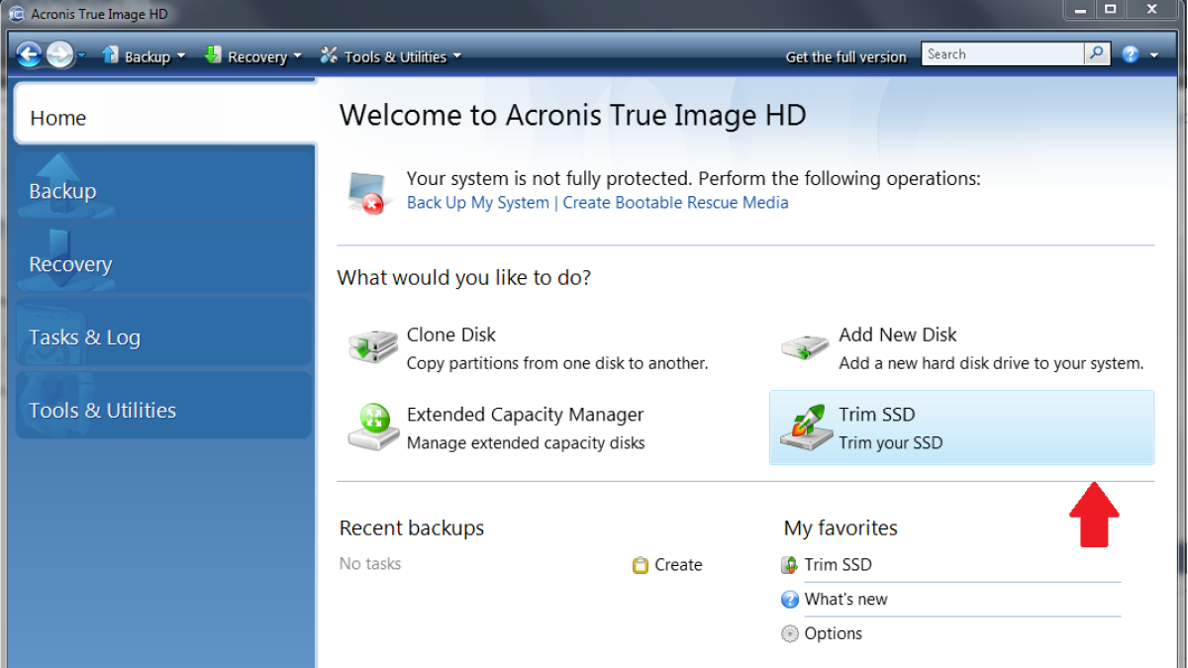The image size is (1188, 668).
Task: Open the navigation history dropdown arrow
Action: click(x=81, y=55)
